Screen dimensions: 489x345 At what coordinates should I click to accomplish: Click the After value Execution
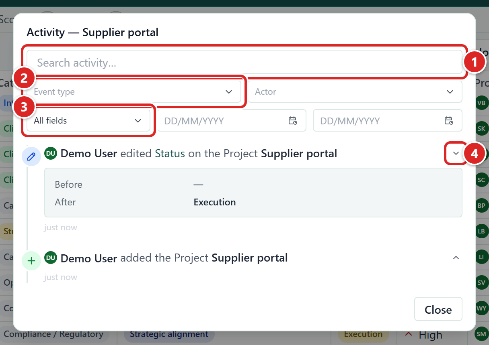pos(215,202)
